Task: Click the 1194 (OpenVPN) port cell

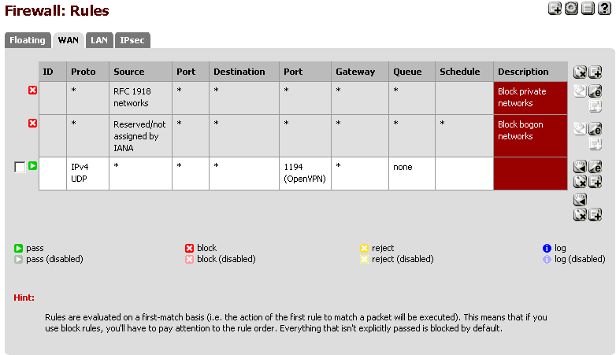Action: click(x=304, y=172)
